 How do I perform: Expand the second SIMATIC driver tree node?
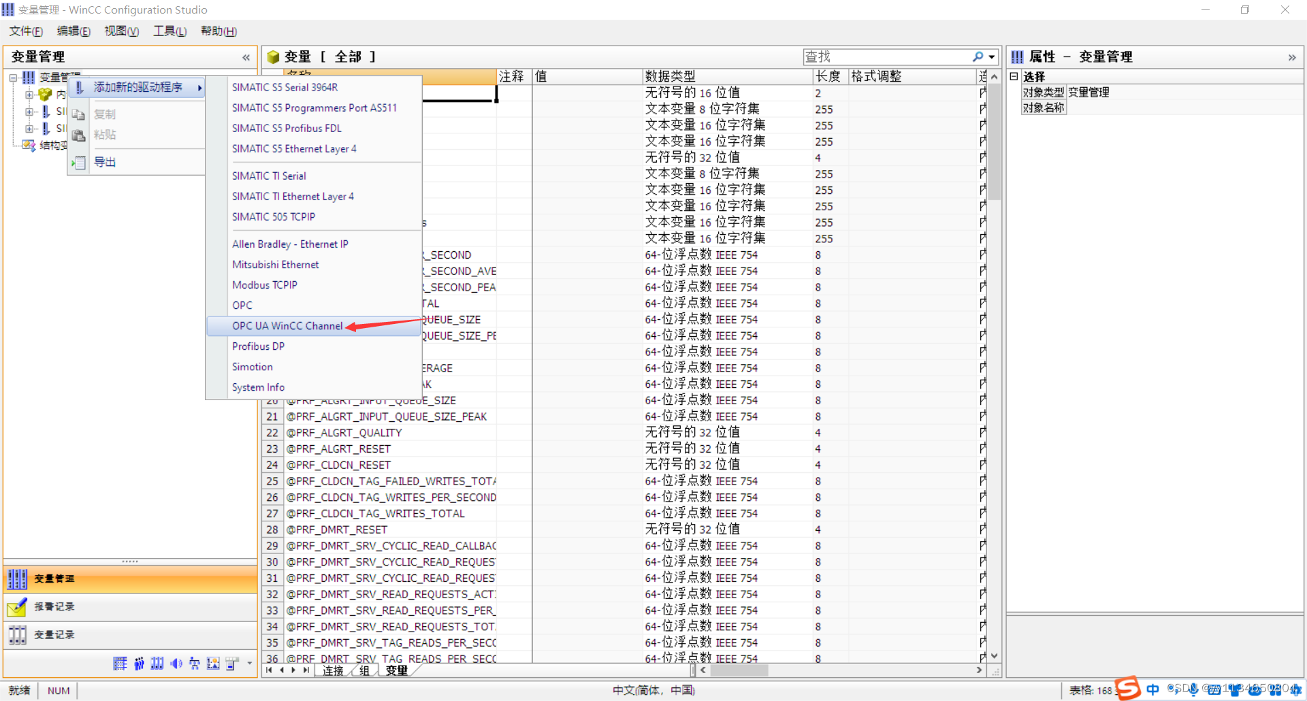coord(29,128)
